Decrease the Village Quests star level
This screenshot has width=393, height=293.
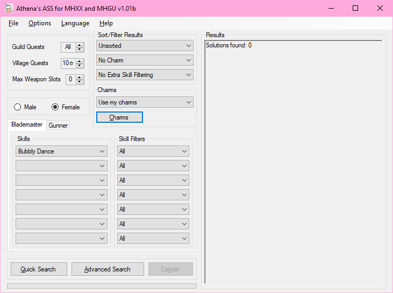tap(80, 65)
